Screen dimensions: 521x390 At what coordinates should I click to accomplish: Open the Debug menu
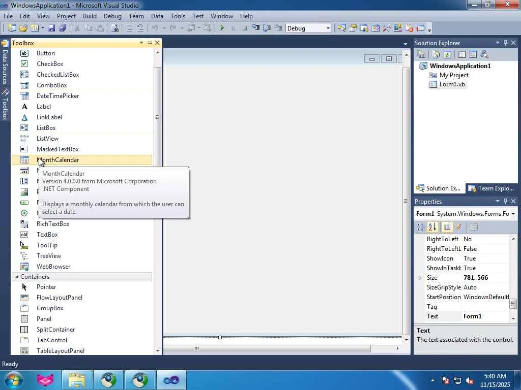[112, 16]
